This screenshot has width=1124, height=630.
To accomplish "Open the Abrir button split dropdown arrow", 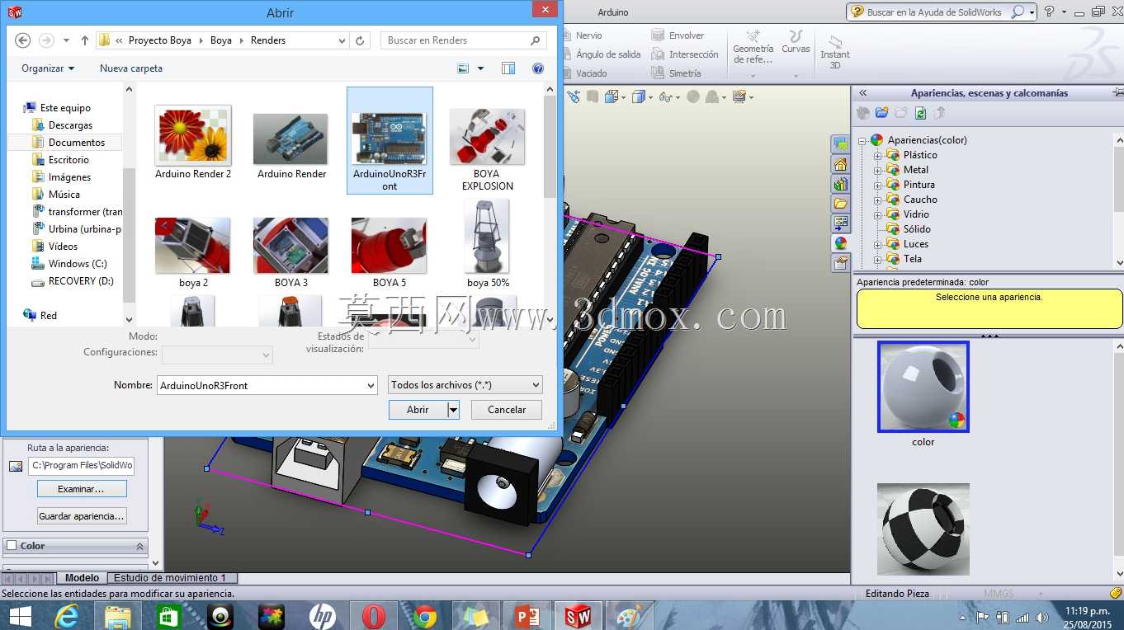I will [x=453, y=410].
